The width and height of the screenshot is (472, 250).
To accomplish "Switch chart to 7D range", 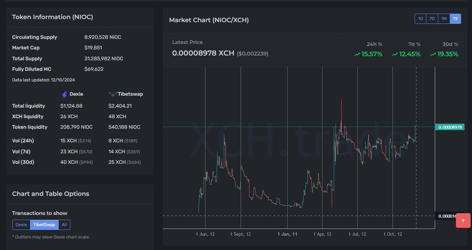I will (432, 19).
